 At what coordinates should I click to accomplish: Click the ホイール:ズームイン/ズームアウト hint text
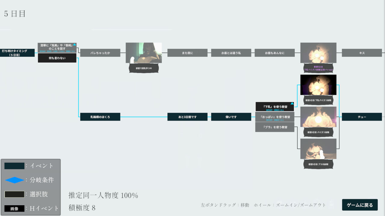point(290,205)
